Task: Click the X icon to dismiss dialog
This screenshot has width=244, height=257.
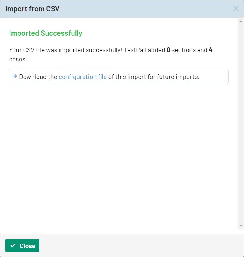Action: [x=236, y=8]
